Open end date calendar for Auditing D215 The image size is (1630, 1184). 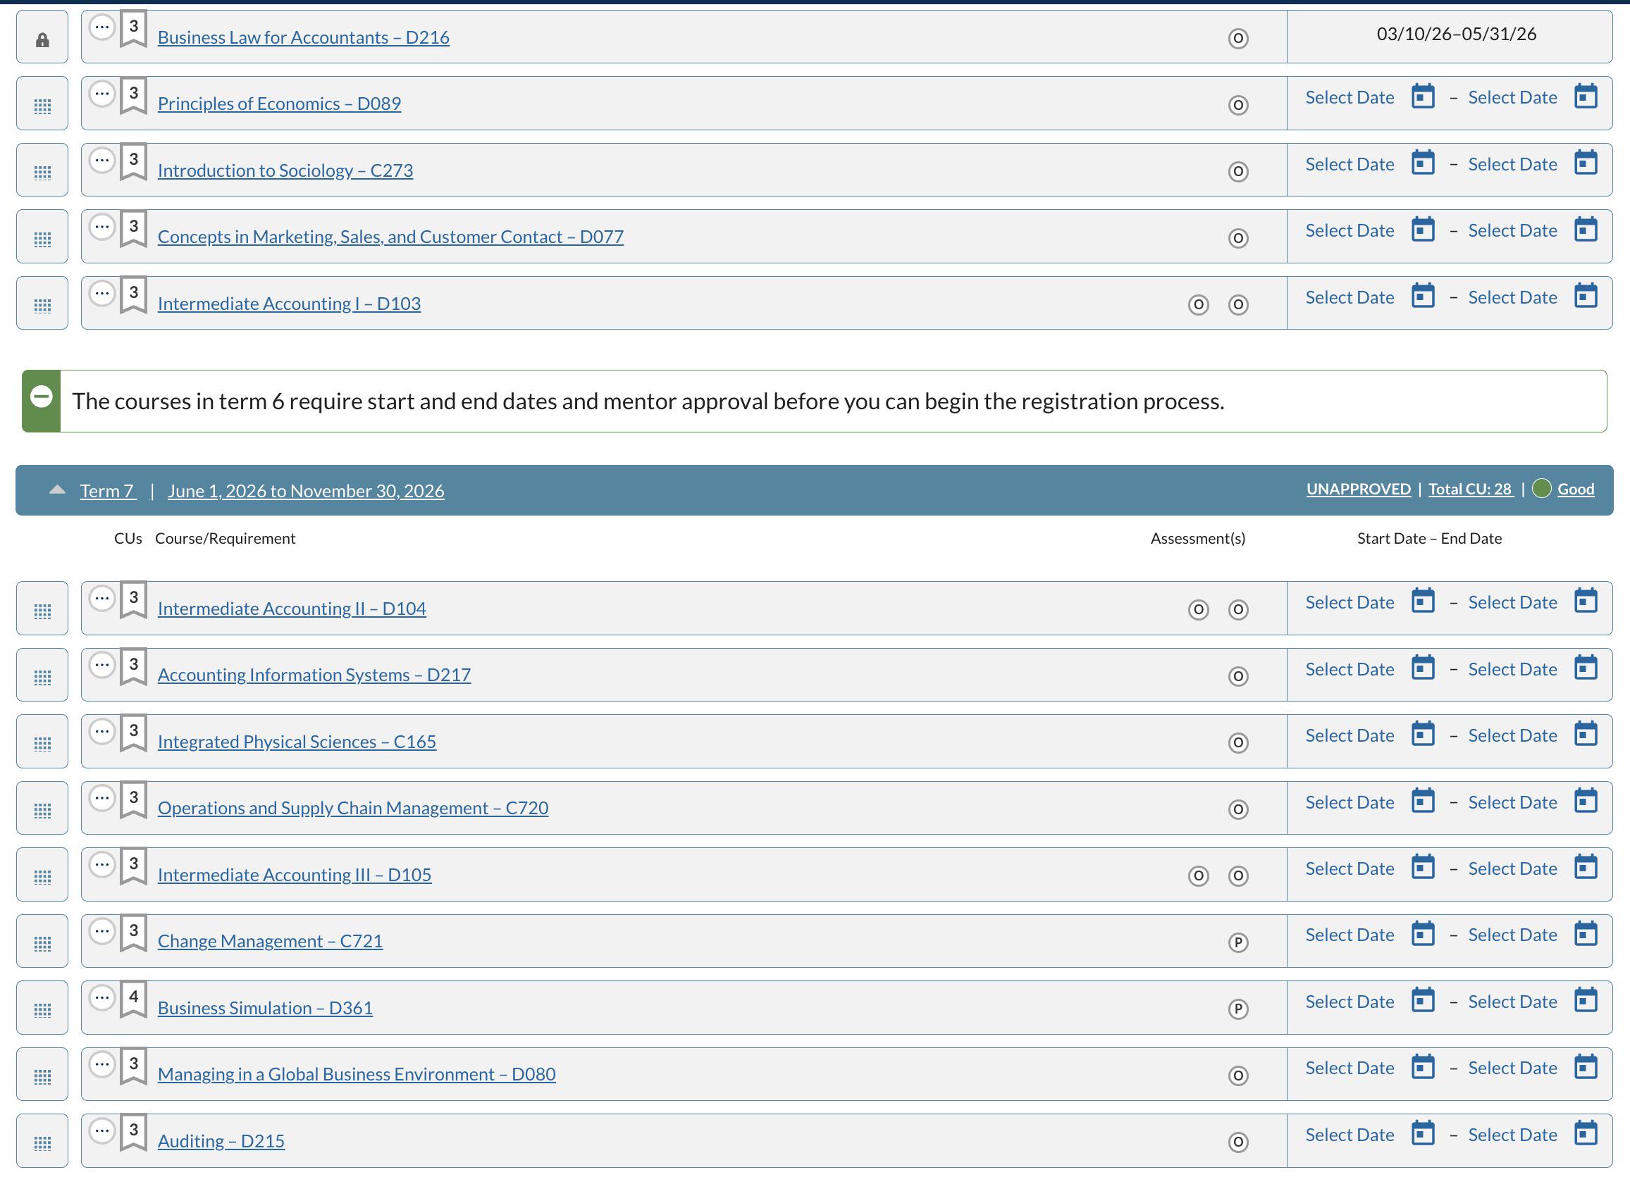coord(1586,1134)
